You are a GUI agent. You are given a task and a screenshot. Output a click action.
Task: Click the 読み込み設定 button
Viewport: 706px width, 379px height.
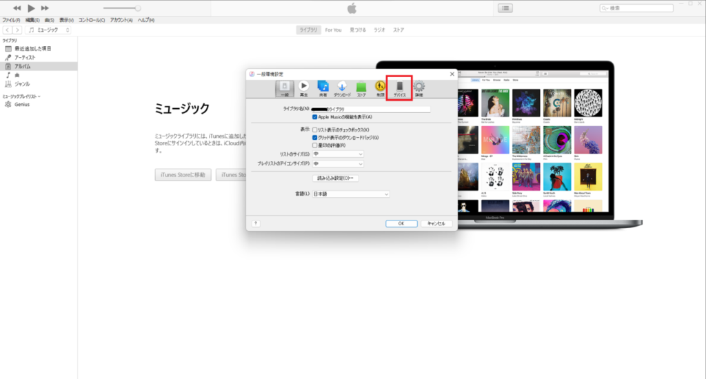pyautogui.click(x=336, y=178)
